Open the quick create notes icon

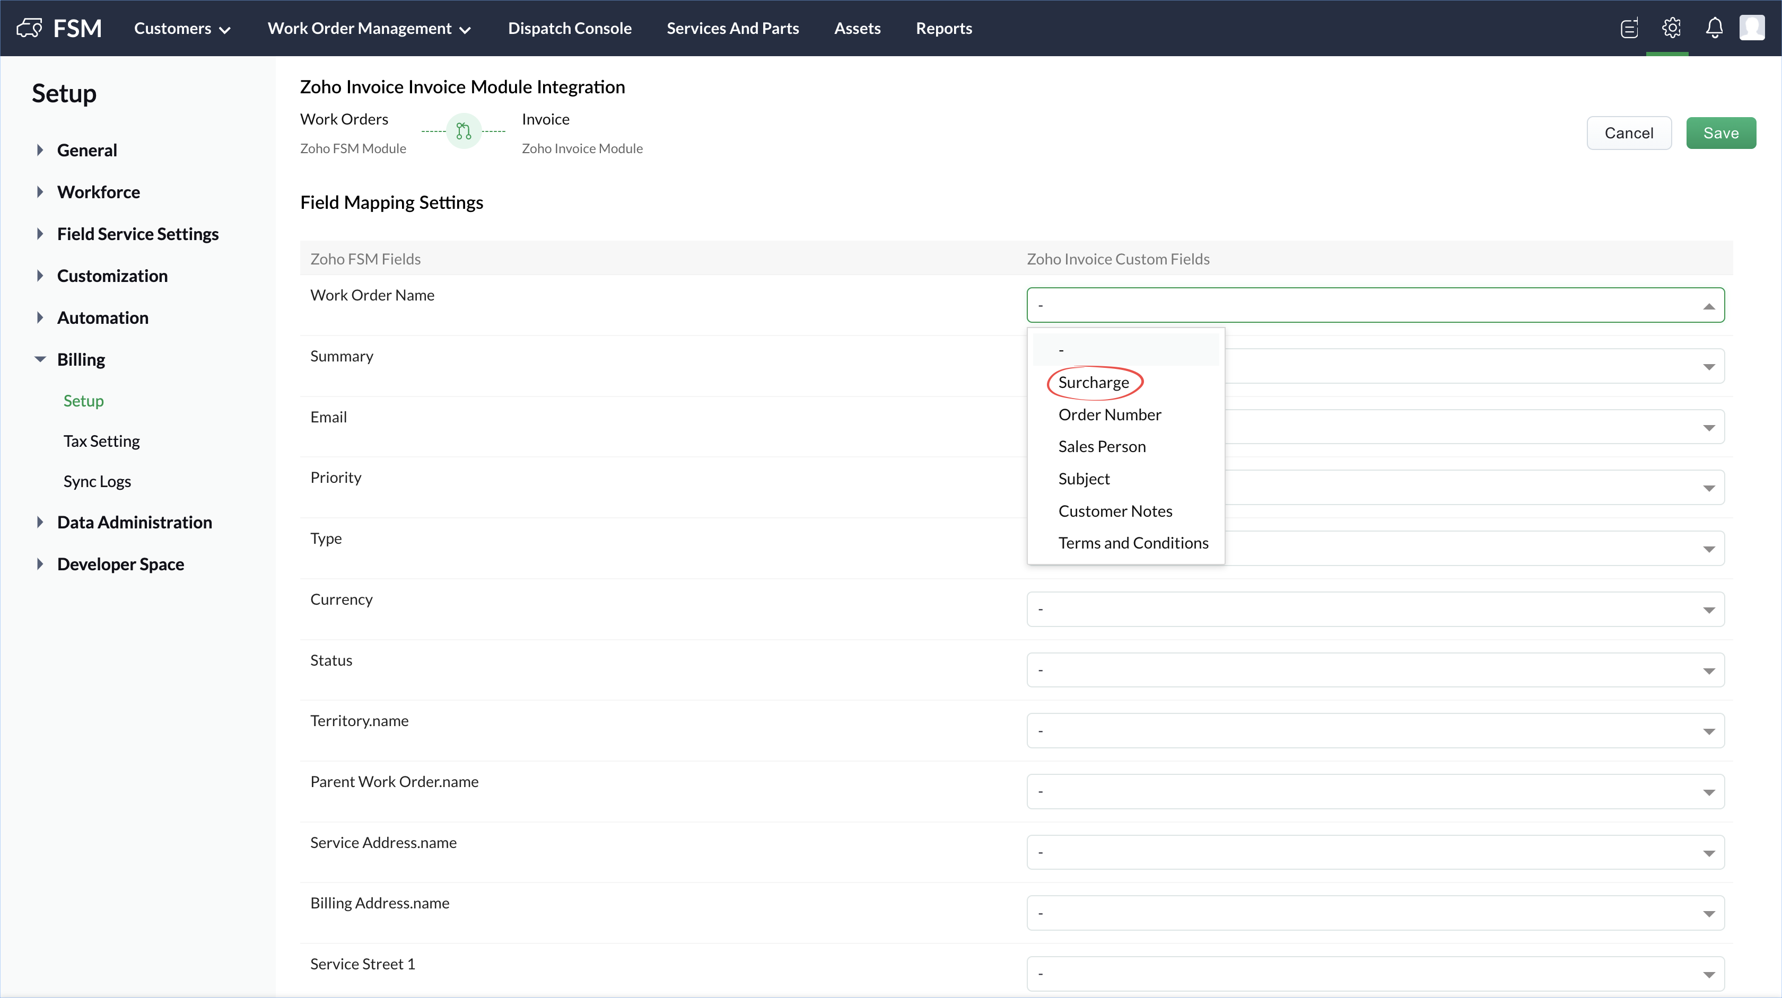click(x=1629, y=28)
